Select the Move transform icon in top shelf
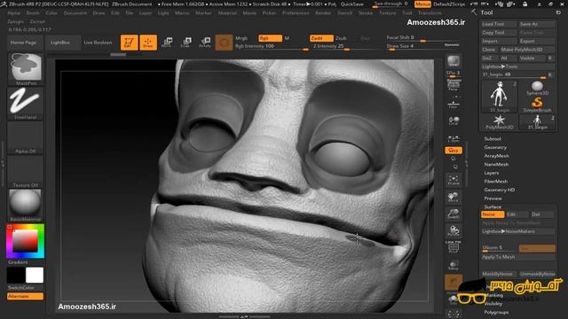 [x=167, y=43]
